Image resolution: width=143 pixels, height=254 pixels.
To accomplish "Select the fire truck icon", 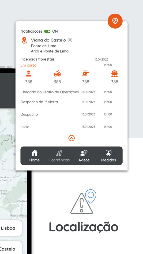I will pos(57,74).
